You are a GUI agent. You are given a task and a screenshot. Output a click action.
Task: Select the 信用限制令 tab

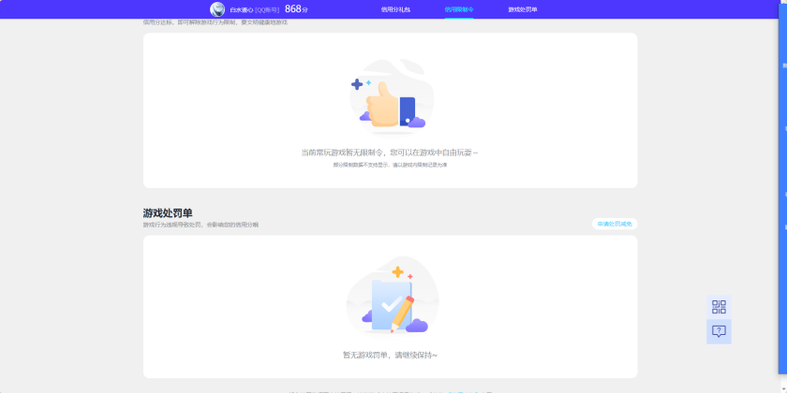[459, 9]
